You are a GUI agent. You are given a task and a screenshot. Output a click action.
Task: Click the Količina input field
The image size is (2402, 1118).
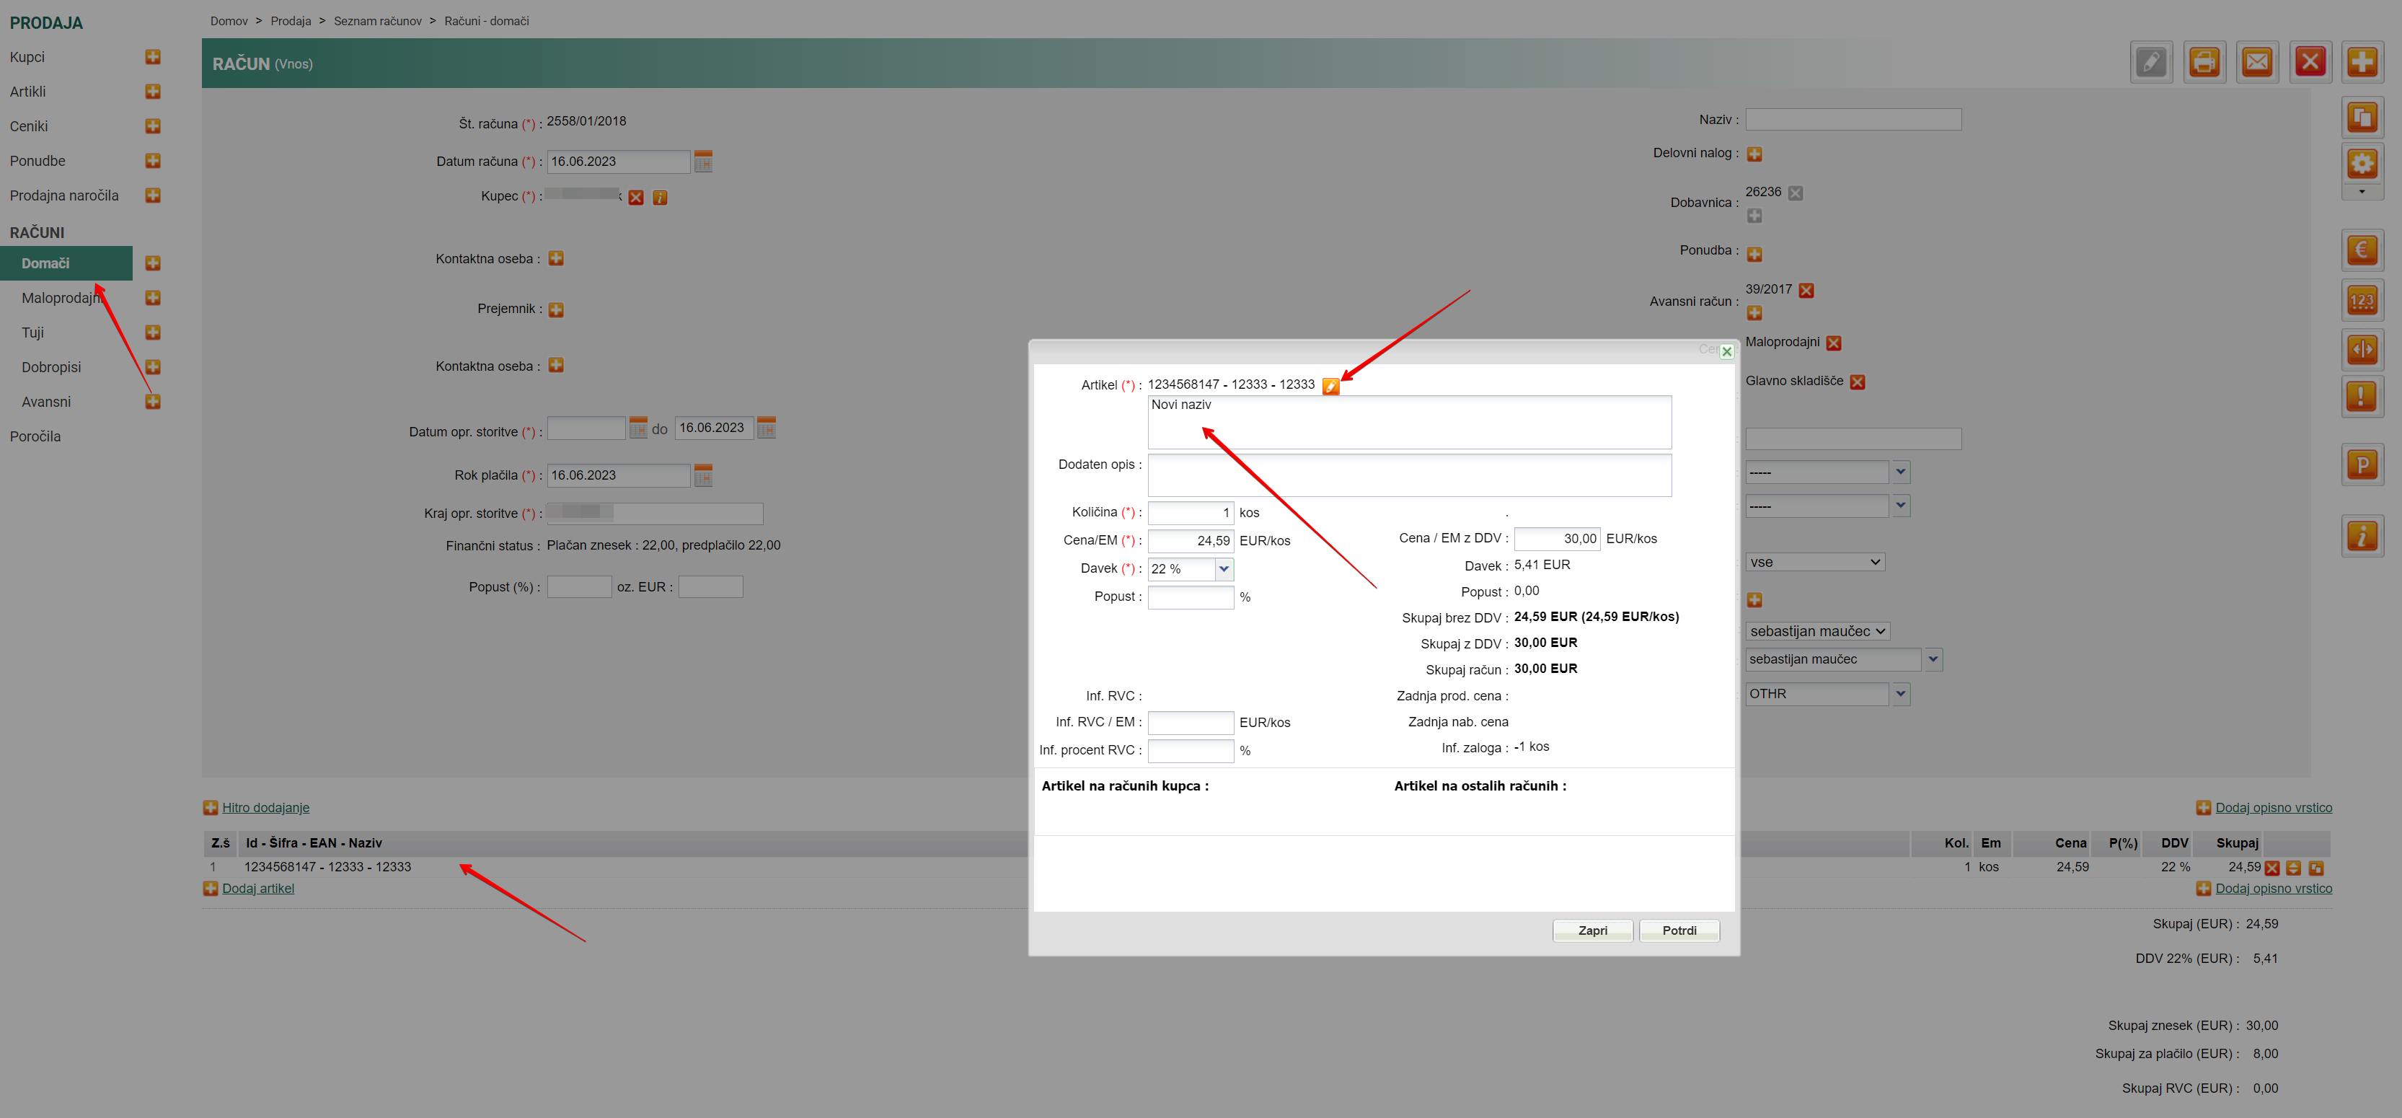point(1190,513)
